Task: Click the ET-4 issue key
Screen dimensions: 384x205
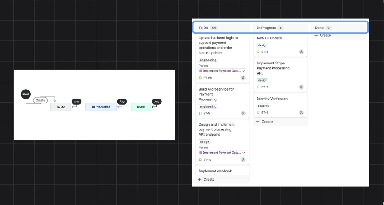Action: pyautogui.click(x=265, y=112)
